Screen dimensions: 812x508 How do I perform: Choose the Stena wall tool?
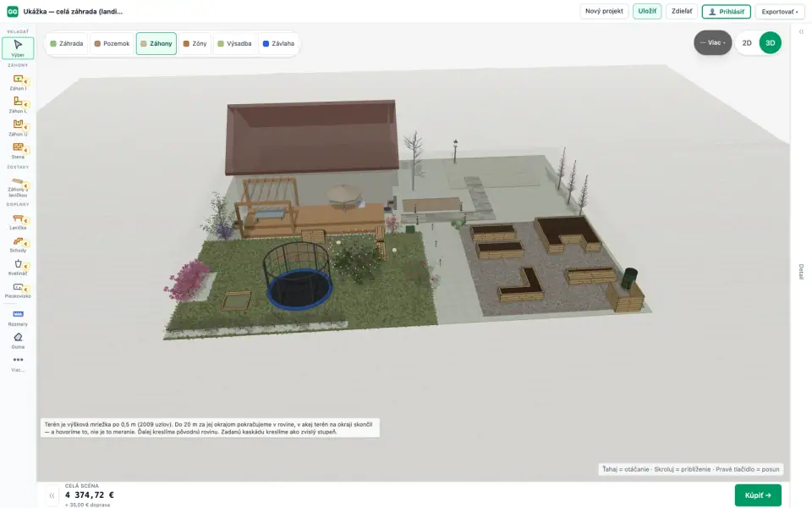[x=18, y=151]
